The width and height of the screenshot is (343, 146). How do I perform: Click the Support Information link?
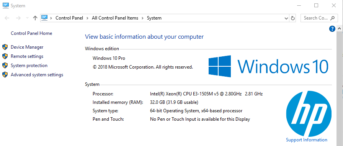click(x=307, y=139)
